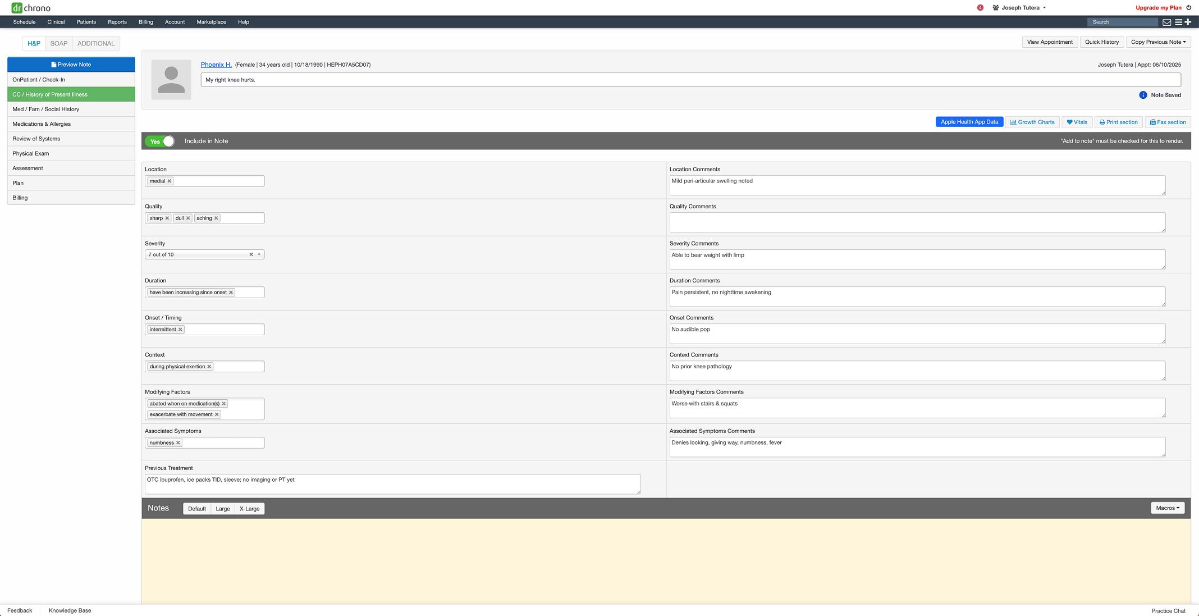This screenshot has width=1199, height=616.
Task: Open the Vitals heart button
Action: coord(1077,122)
